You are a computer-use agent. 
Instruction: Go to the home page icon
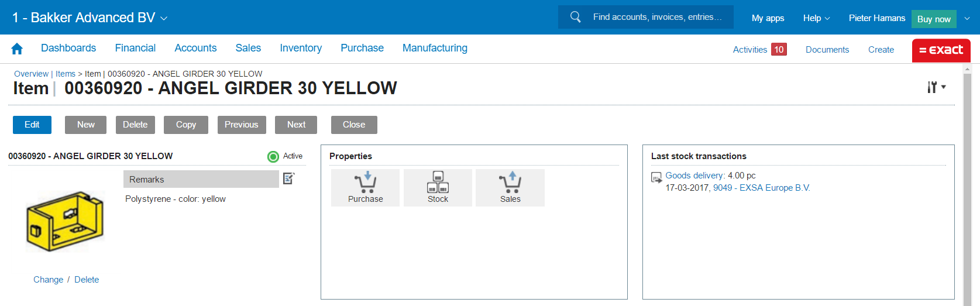17,49
